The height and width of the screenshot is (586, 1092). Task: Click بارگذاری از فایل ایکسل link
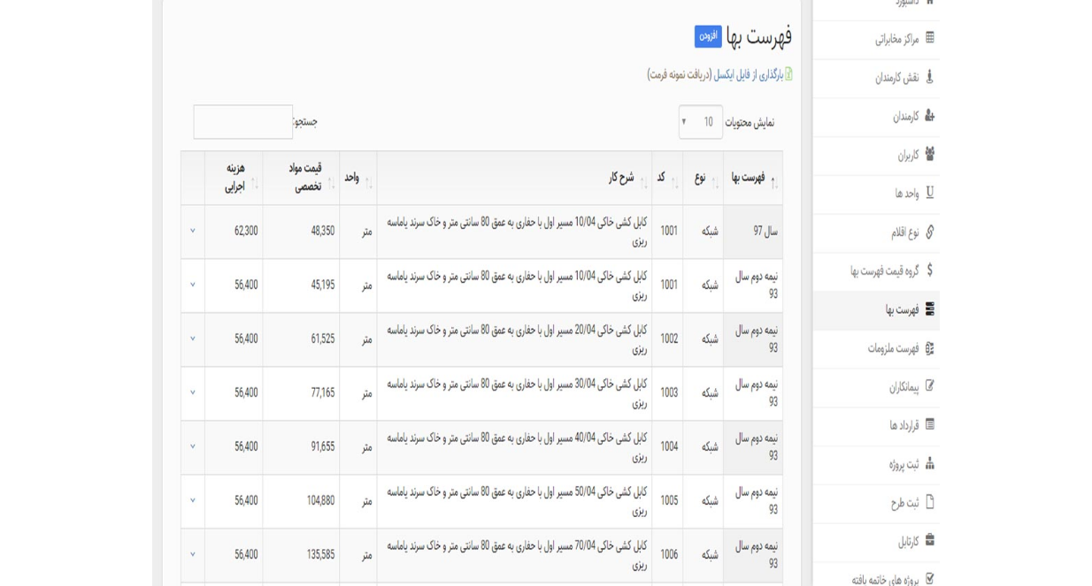click(749, 74)
